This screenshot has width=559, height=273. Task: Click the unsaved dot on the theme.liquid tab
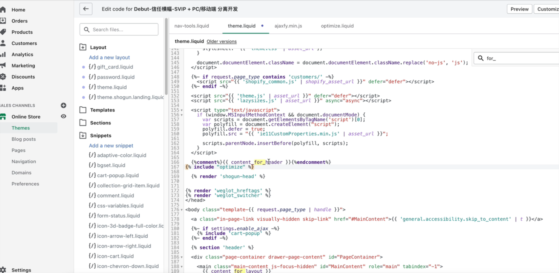click(262, 26)
